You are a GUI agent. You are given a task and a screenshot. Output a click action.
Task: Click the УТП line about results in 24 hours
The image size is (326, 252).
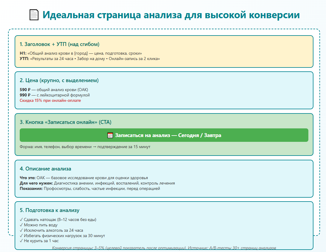click(x=90, y=59)
